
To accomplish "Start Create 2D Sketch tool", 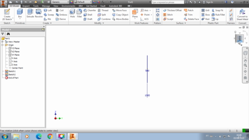I will click(x=7, y=15).
